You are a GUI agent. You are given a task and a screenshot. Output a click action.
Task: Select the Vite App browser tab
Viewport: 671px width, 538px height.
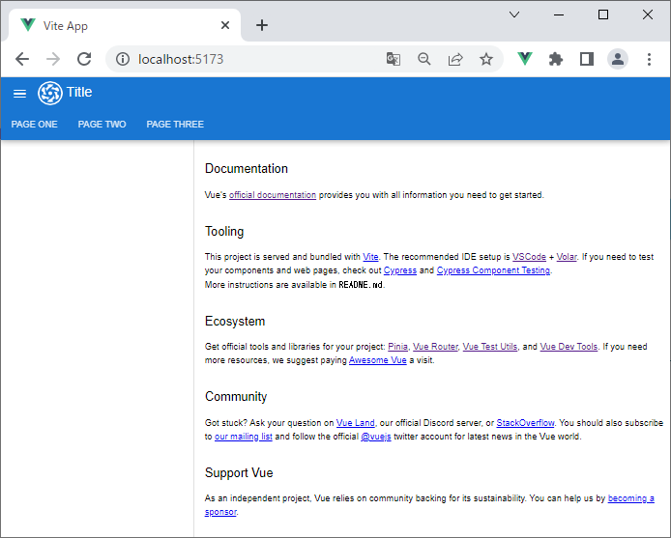124,26
